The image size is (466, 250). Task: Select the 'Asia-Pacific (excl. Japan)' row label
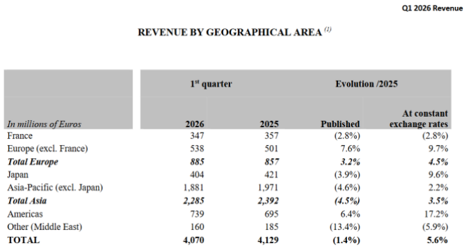(x=55, y=188)
